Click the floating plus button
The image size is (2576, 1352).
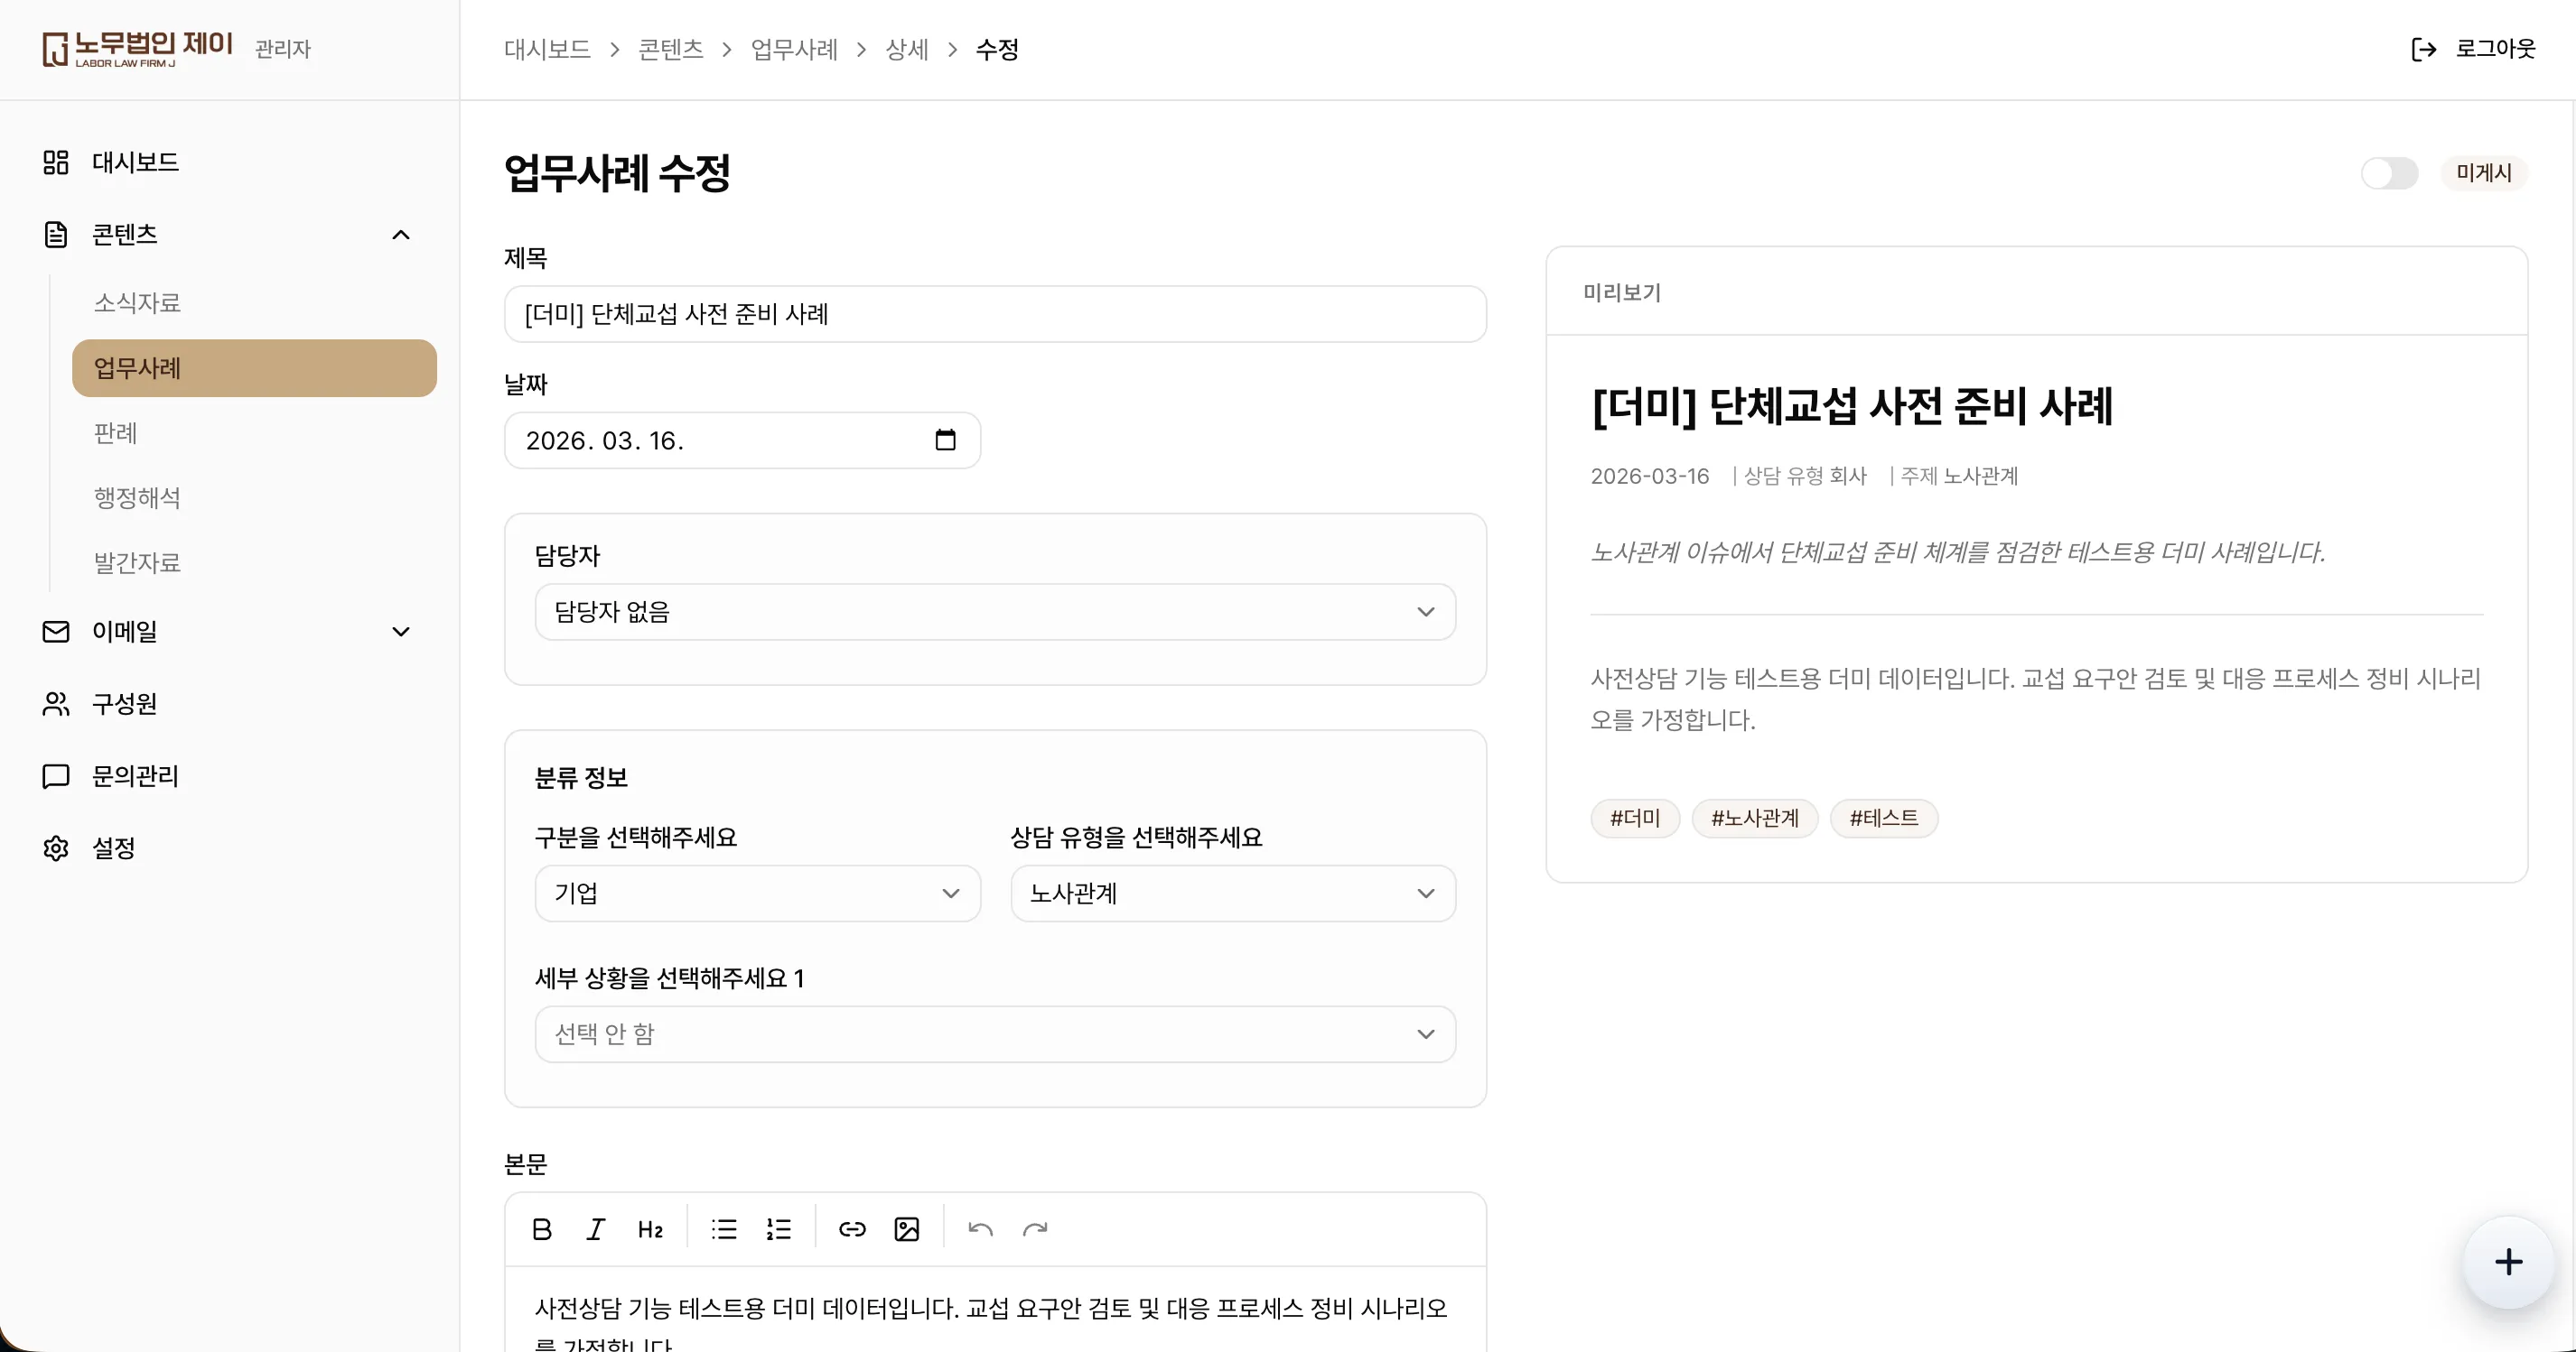[x=2508, y=1262]
